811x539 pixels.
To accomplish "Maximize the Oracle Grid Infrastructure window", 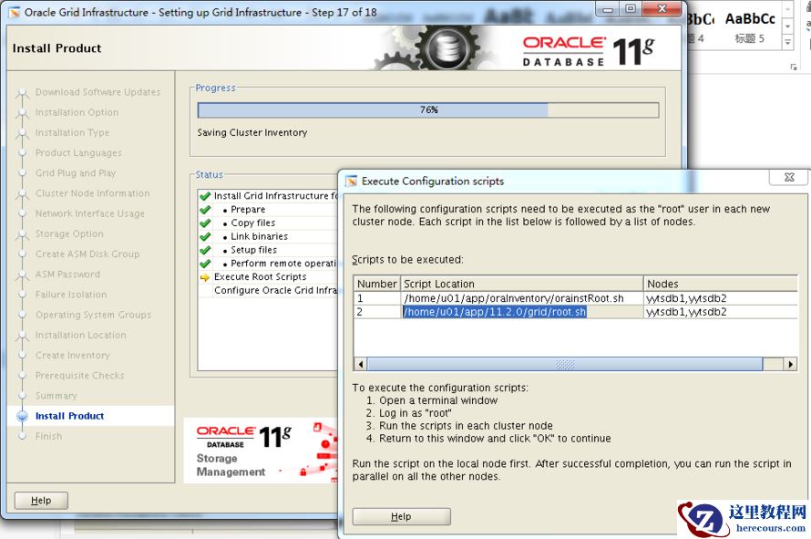I will coord(631,9).
